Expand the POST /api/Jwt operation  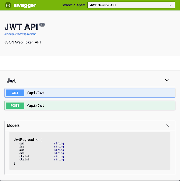90,106
